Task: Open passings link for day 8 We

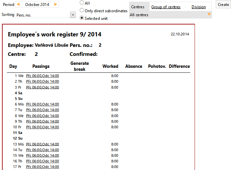Action: tap(43, 116)
